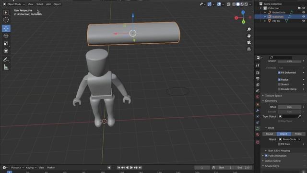Select the Move tool
307x173 pixels.
(x=6, y=28)
